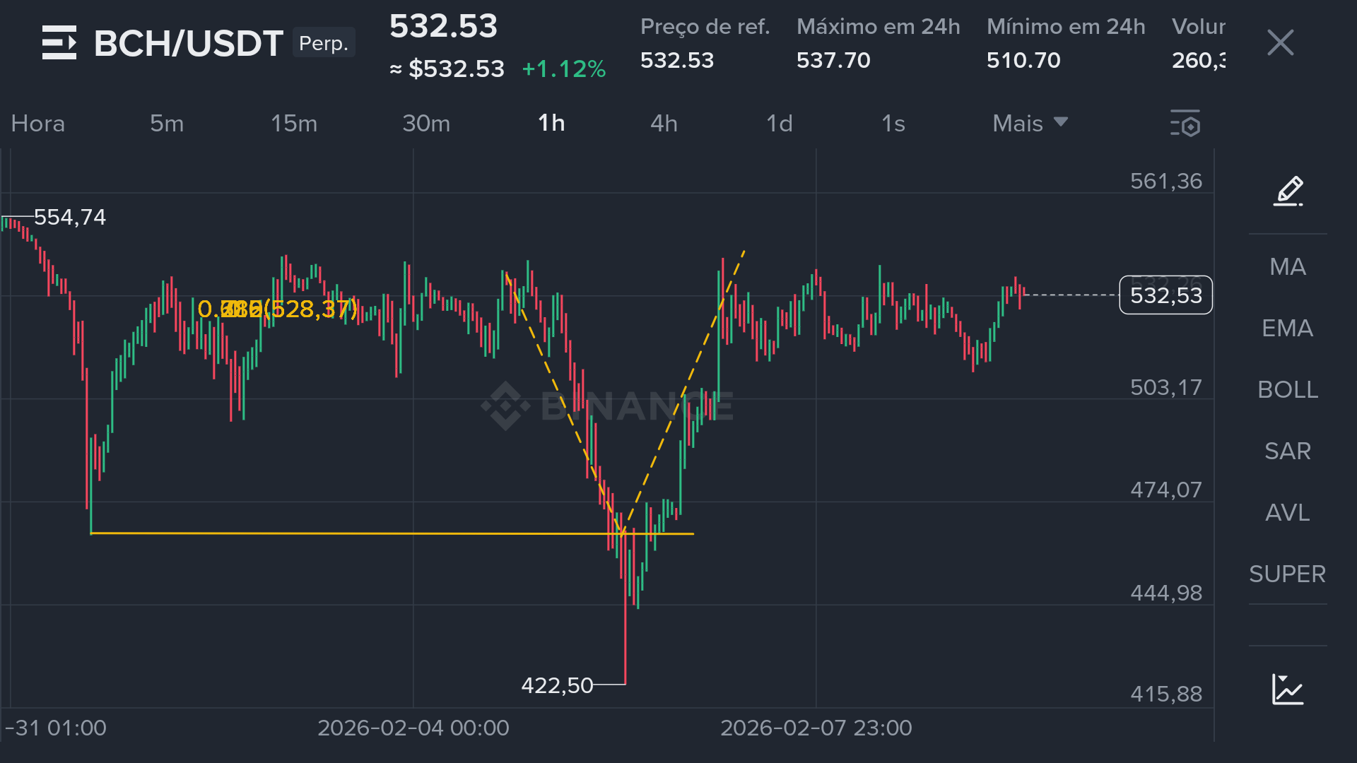The width and height of the screenshot is (1357, 763).
Task: Enable the SUPER trend indicator
Action: (x=1287, y=574)
